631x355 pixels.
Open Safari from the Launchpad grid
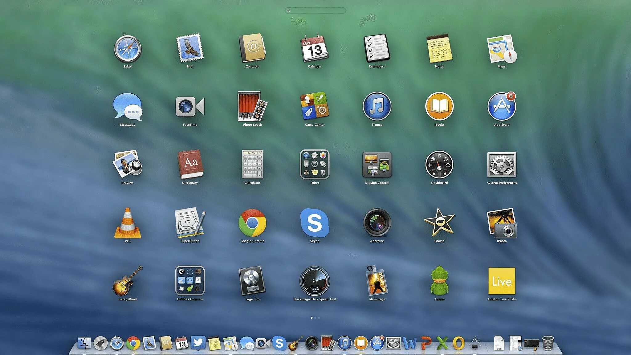128,49
